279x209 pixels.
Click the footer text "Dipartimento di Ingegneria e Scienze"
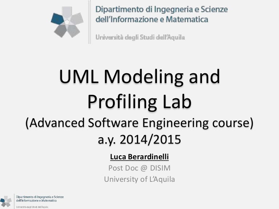40,197
